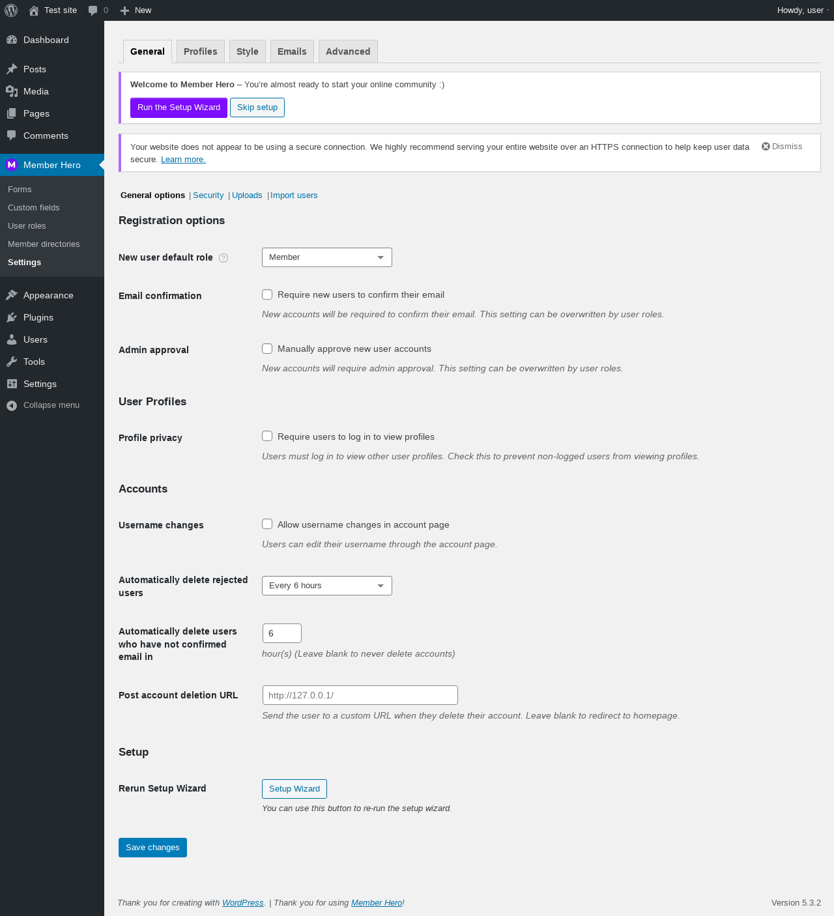Switch to the Emails tab

(x=292, y=51)
